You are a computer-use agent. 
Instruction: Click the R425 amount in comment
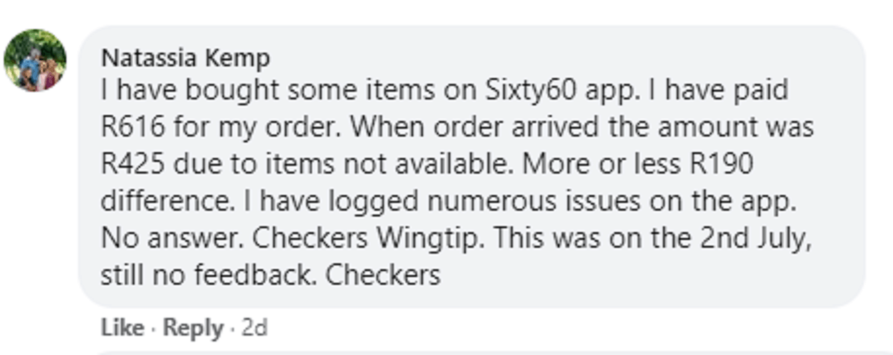[133, 164]
